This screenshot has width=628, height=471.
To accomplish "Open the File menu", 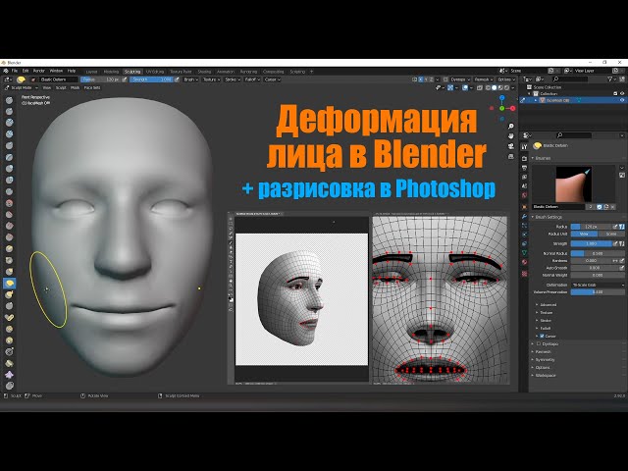I will coord(15,71).
